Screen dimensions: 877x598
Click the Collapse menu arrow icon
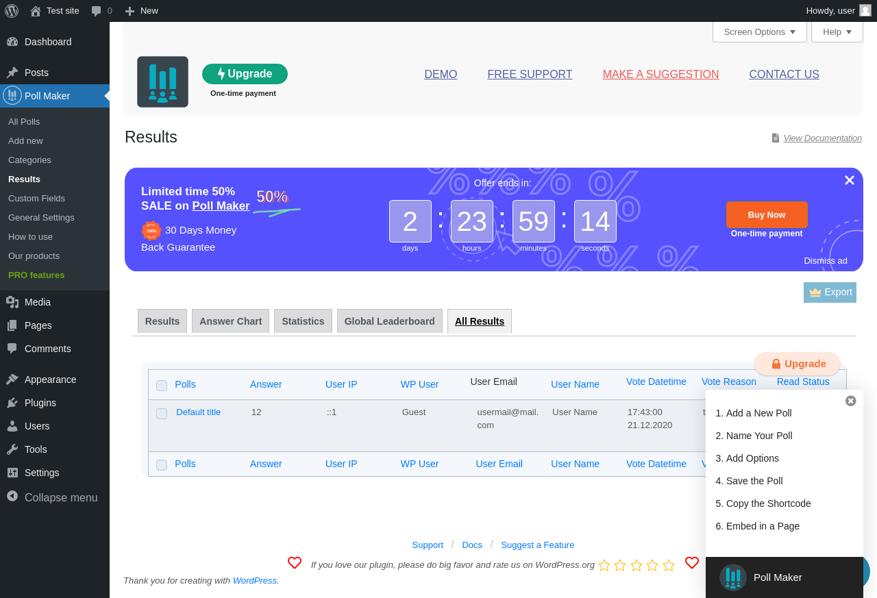(x=12, y=496)
